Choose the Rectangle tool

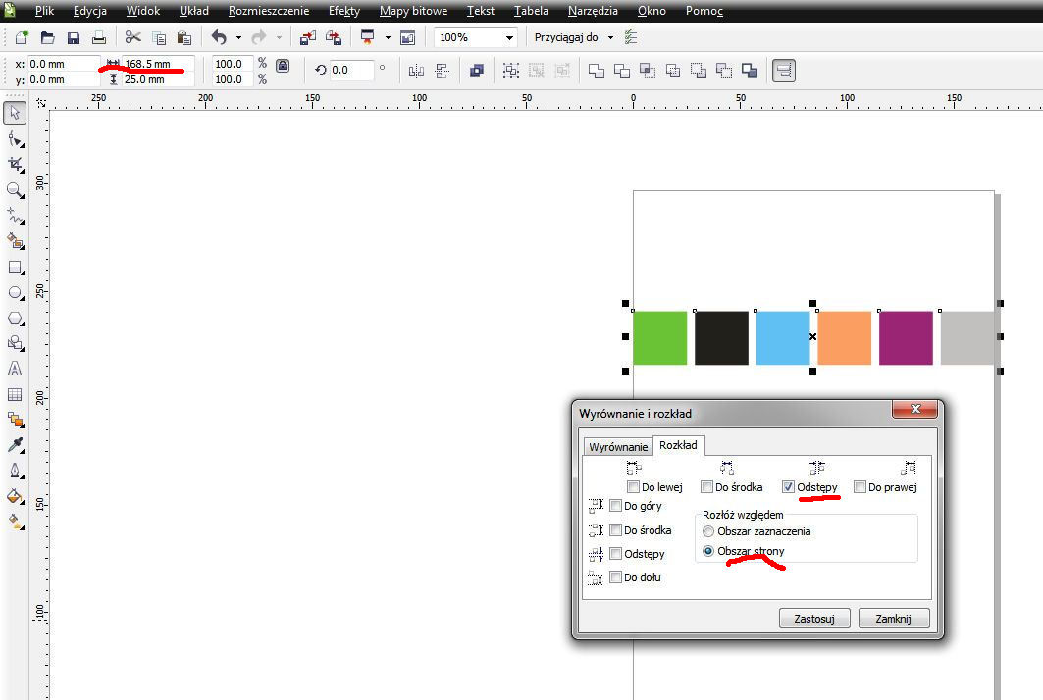click(x=15, y=267)
